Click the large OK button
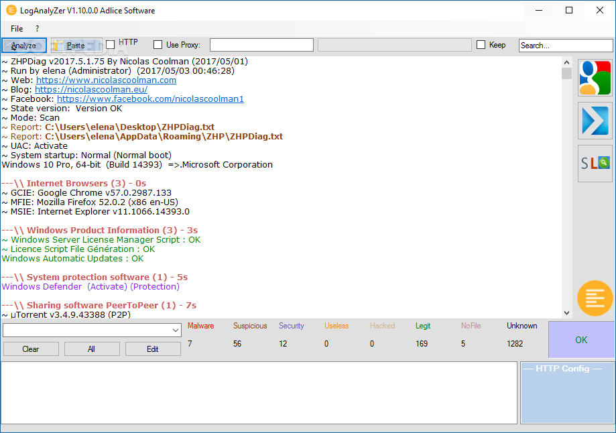 581,340
